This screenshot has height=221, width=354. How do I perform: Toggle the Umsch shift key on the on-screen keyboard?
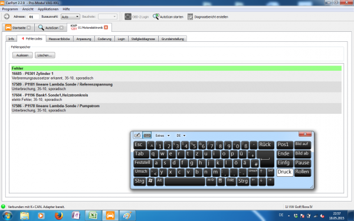[141, 172]
